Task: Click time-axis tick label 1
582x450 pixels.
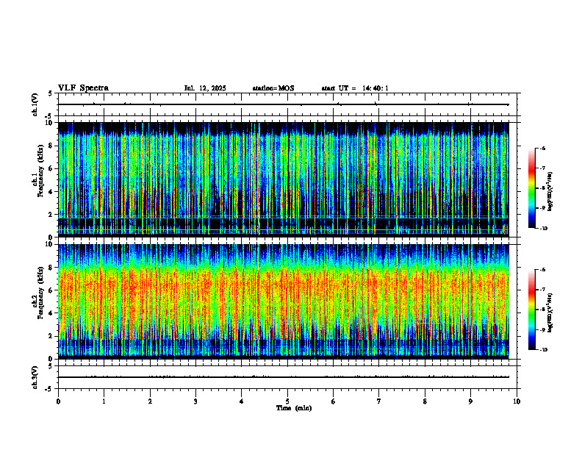Action: tap(104, 401)
